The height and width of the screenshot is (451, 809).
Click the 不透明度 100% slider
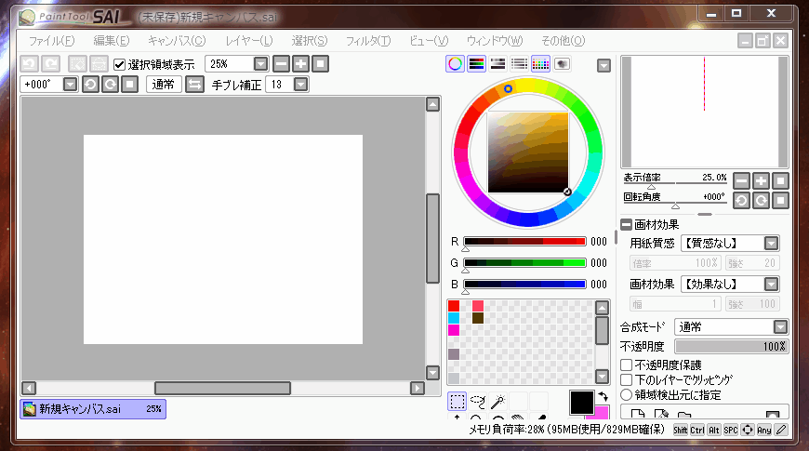click(x=732, y=346)
